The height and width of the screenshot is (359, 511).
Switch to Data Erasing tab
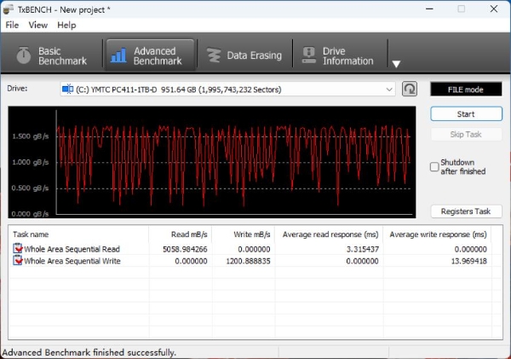[244, 55]
